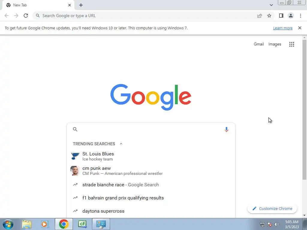This screenshot has height=230, width=307.
Task: Select the New Tab browser tab
Action: 38,5
